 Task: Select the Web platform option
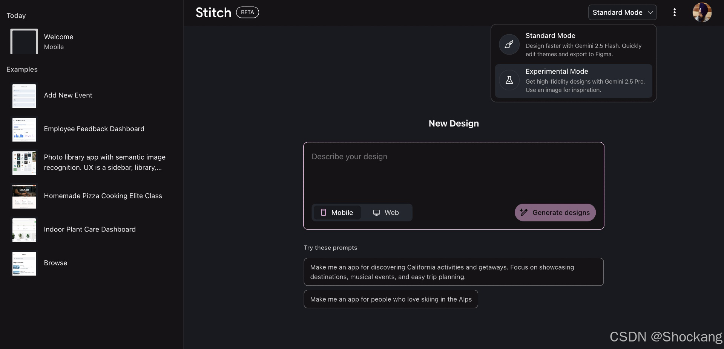pyautogui.click(x=386, y=213)
